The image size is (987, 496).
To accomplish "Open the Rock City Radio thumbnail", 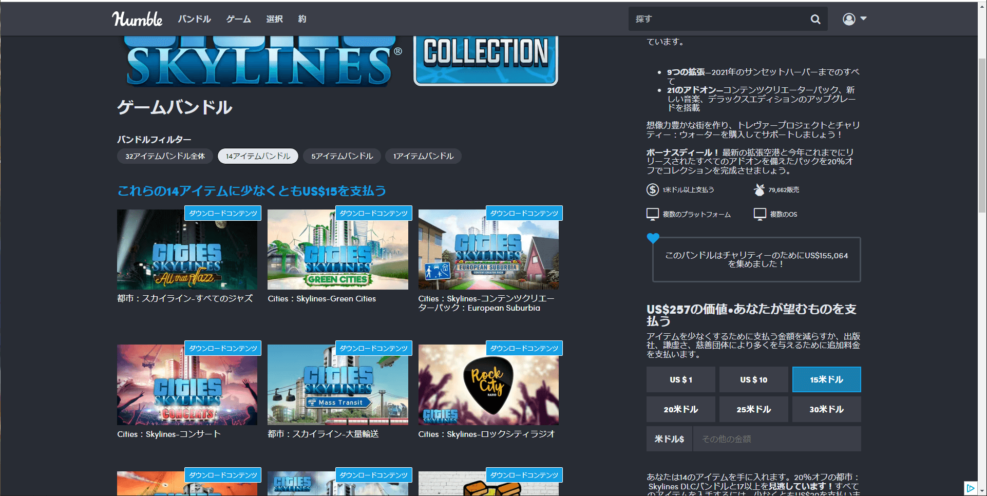I will click(488, 385).
